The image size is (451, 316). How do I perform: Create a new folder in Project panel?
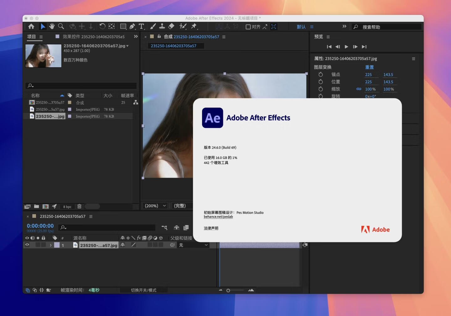[36, 206]
